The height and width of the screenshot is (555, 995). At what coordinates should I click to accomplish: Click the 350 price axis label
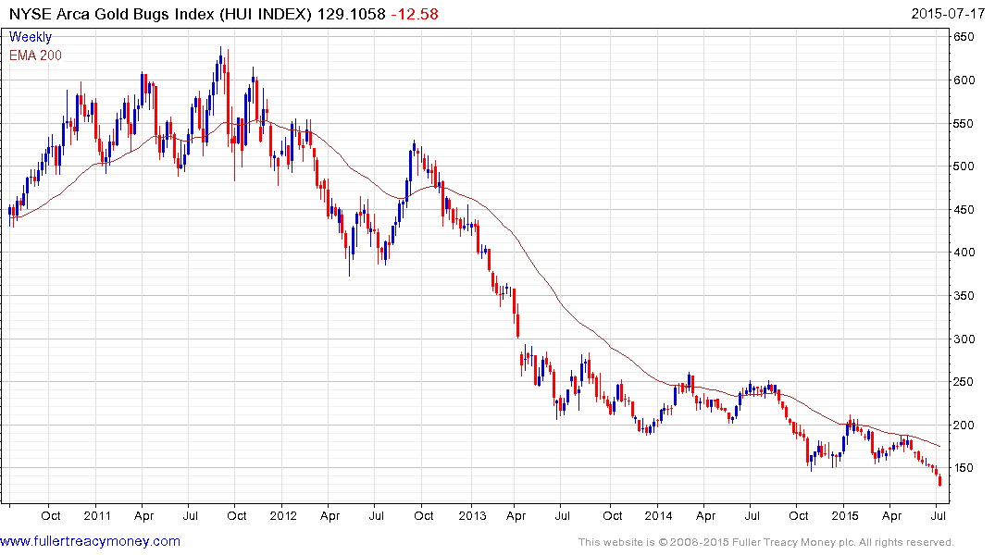pyautogui.click(x=964, y=296)
